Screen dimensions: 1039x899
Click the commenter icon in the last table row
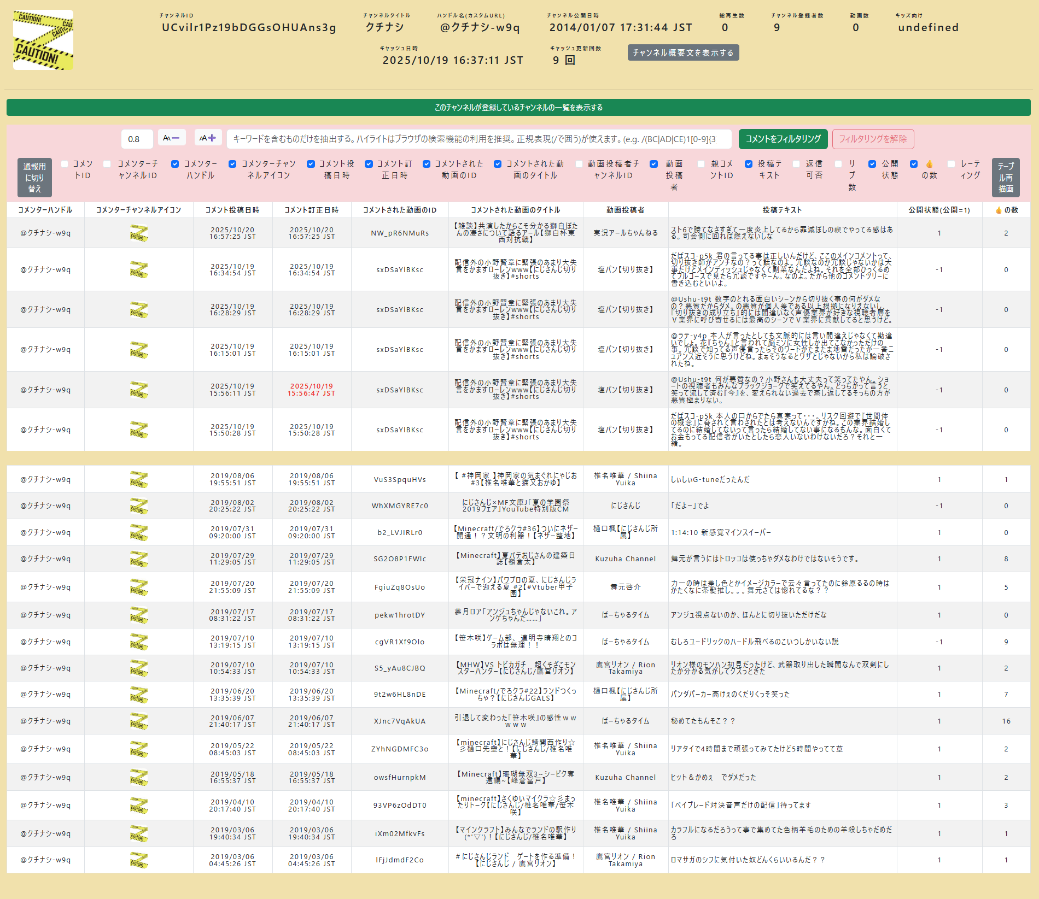coord(138,860)
